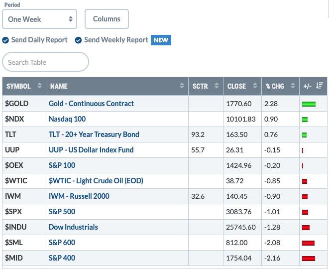
Task: Click the close value 38.72
Action: coord(234,181)
